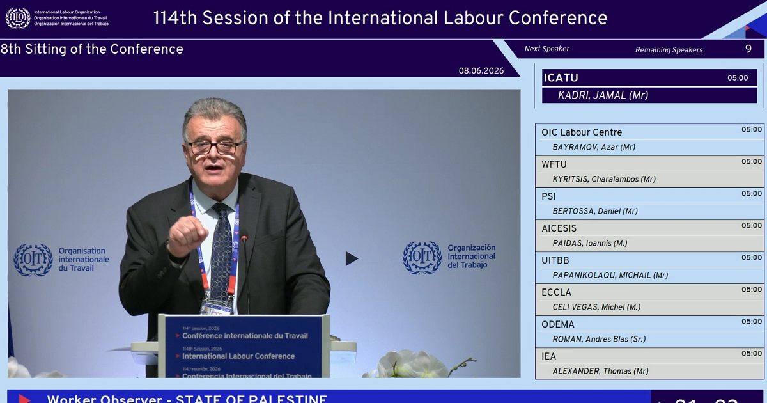Click ROMAN, Andres Blas (Sr.) name
This screenshot has width=767, height=403.
[600, 339]
